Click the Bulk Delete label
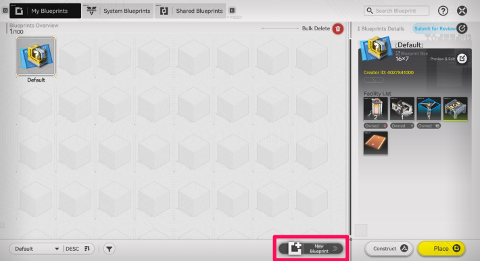This screenshot has height=261, width=480. coord(316,28)
